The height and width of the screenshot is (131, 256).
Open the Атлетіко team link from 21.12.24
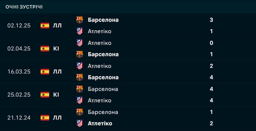[x=100, y=123]
